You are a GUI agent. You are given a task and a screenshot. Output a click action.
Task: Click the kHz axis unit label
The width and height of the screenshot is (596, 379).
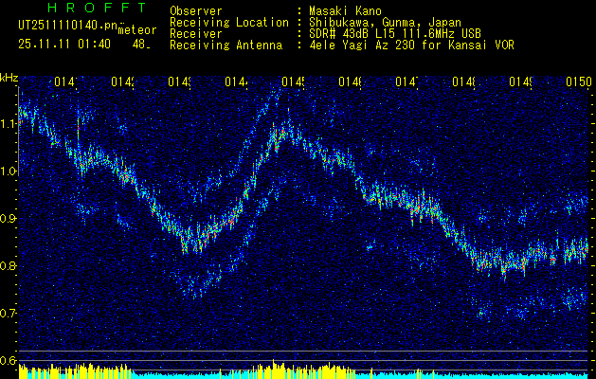coord(9,77)
